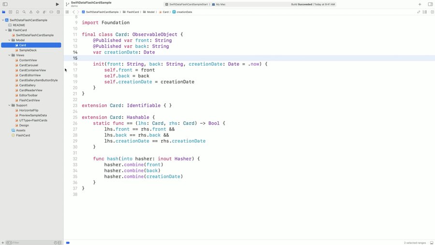Collapse the SwiftDataFlashCardSample project root
The image size is (435, 245).
pyautogui.click(x=3, y=20)
